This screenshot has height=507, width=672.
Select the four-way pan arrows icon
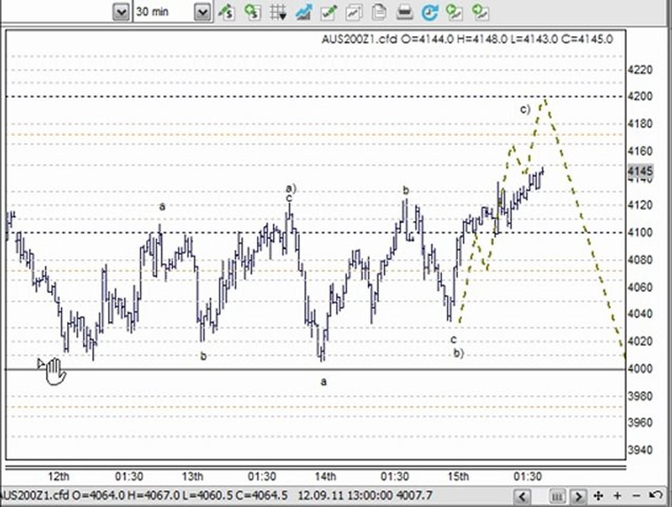(x=598, y=496)
